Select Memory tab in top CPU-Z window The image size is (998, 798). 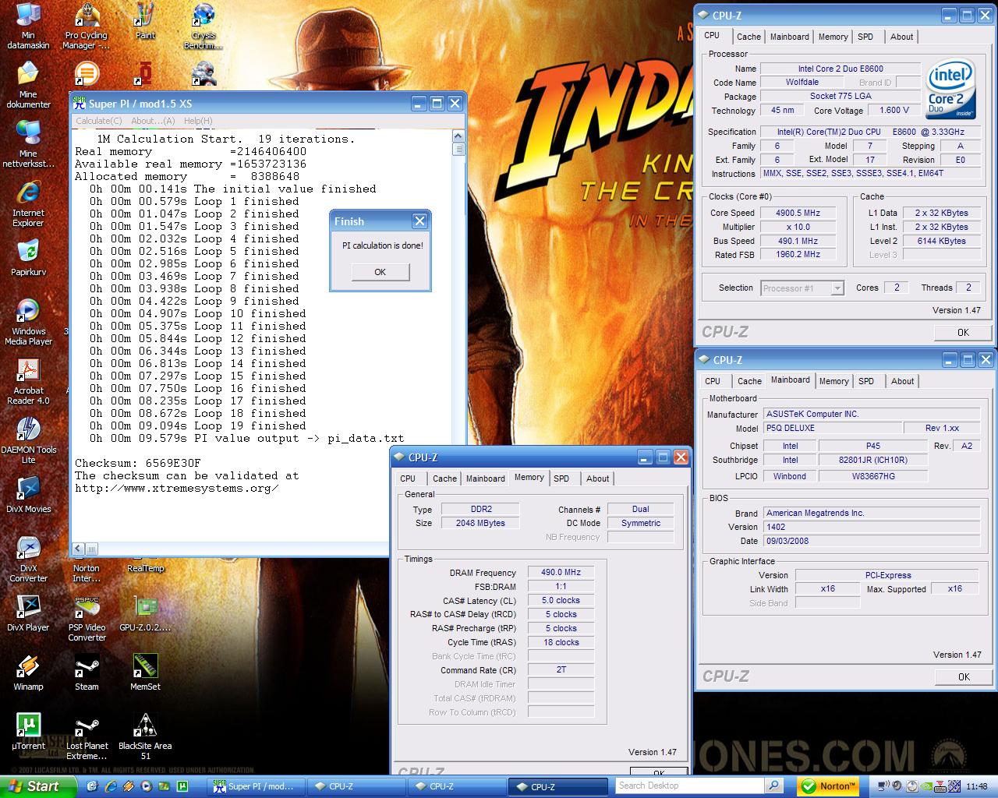(x=833, y=37)
